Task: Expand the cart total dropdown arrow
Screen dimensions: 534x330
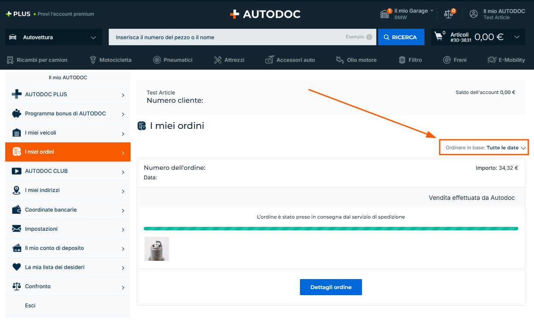Action: (517, 37)
